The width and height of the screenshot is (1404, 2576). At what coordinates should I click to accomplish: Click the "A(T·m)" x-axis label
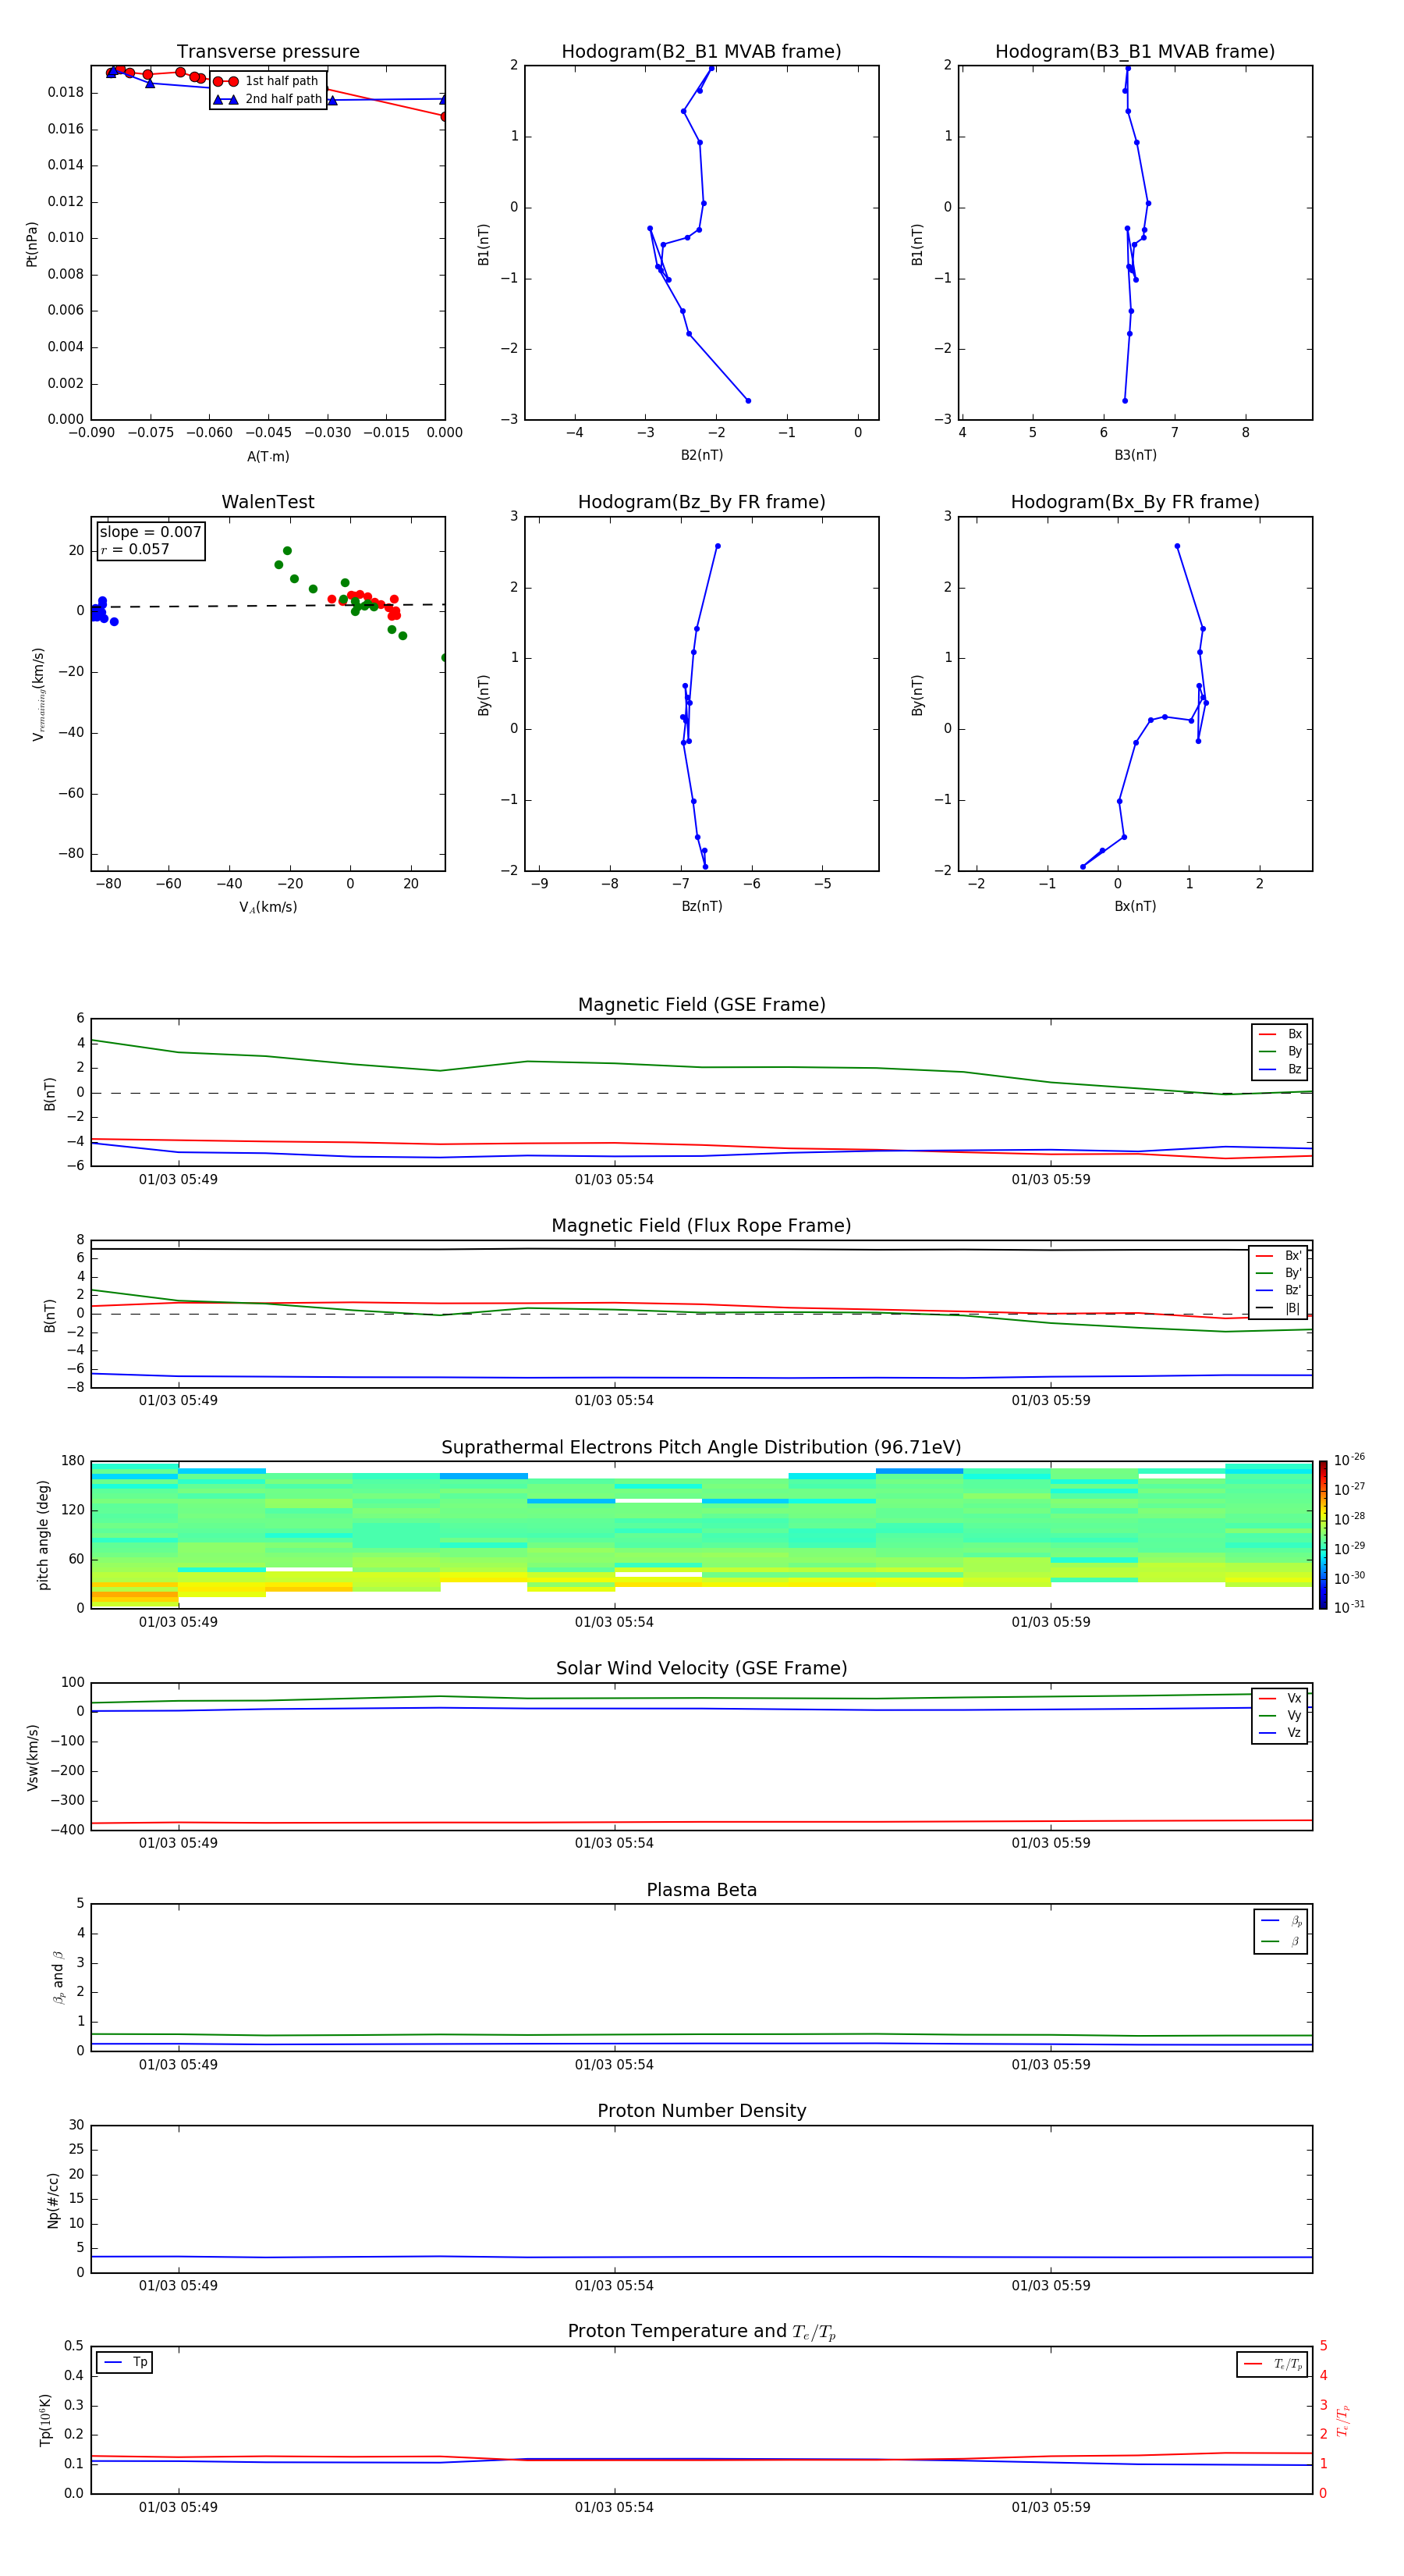(x=268, y=457)
